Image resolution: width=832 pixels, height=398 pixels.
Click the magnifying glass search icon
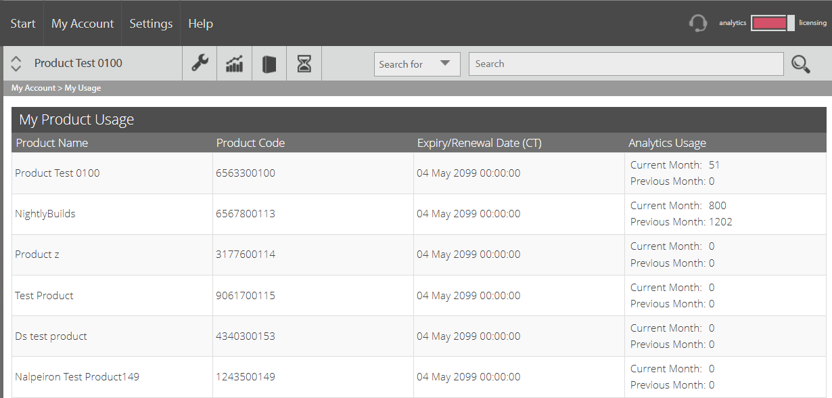(801, 64)
